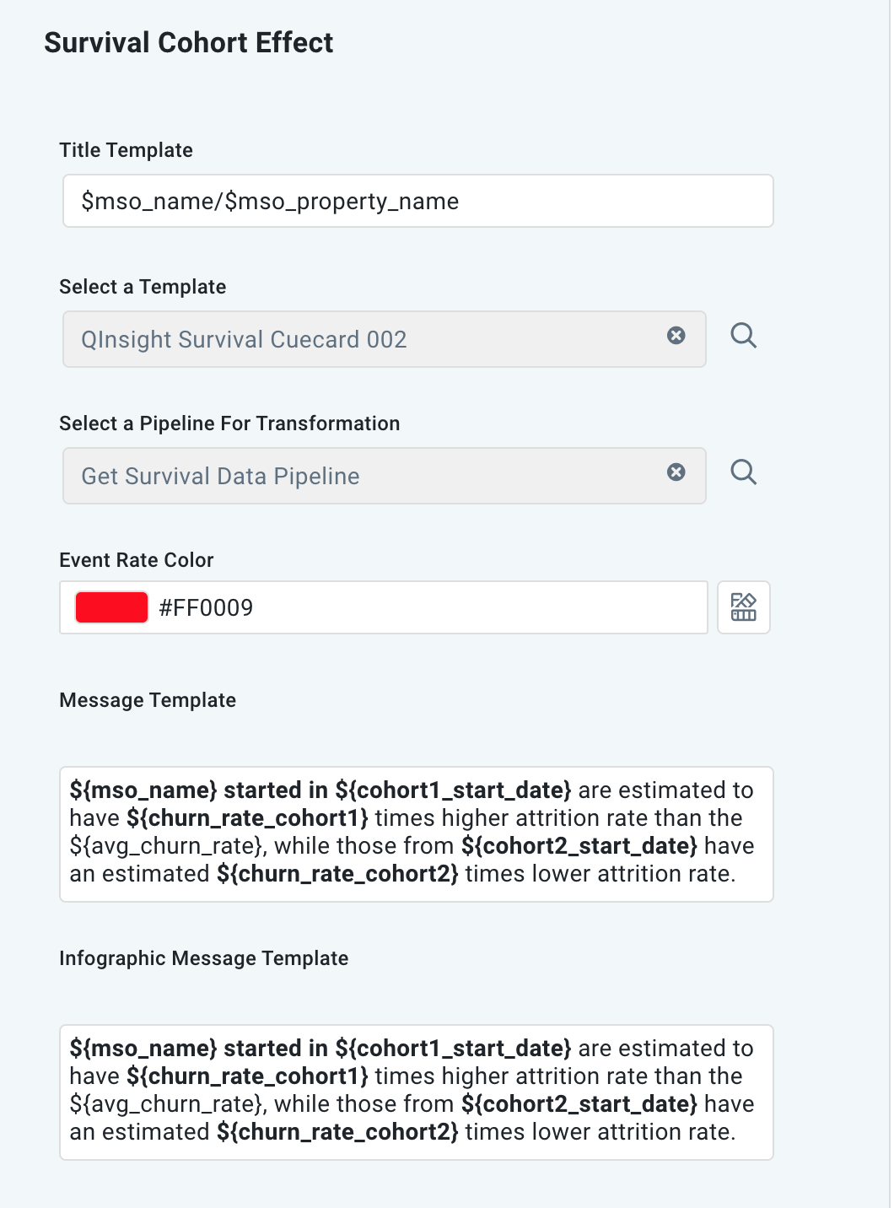
Task: Click the Event Rate Color label
Action: pos(136,559)
